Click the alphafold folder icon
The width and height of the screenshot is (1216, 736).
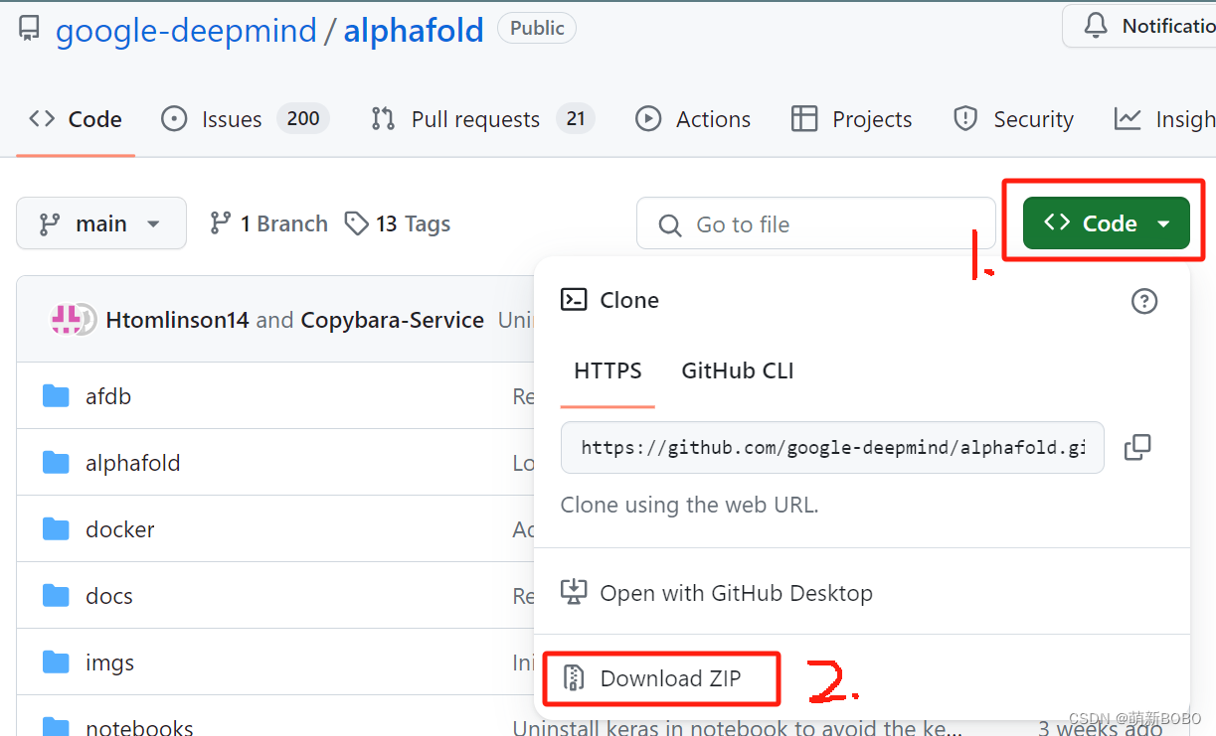pos(57,463)
